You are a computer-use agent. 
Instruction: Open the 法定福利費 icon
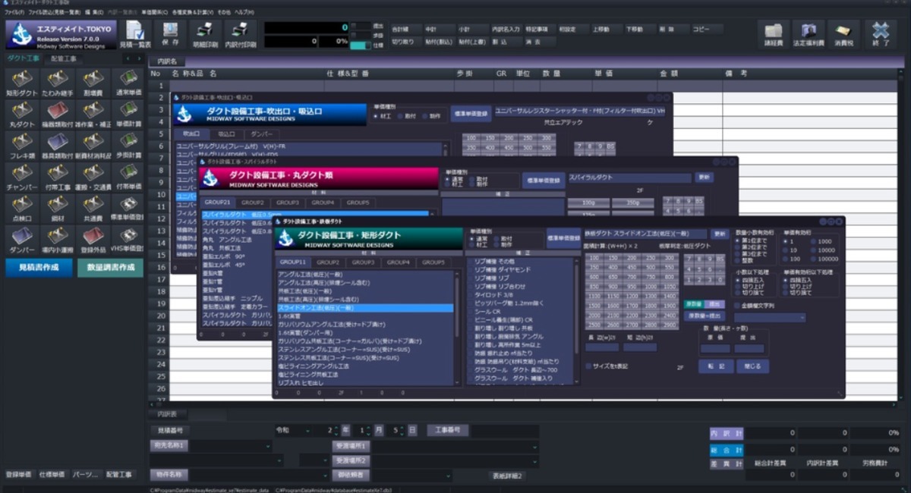808,32
